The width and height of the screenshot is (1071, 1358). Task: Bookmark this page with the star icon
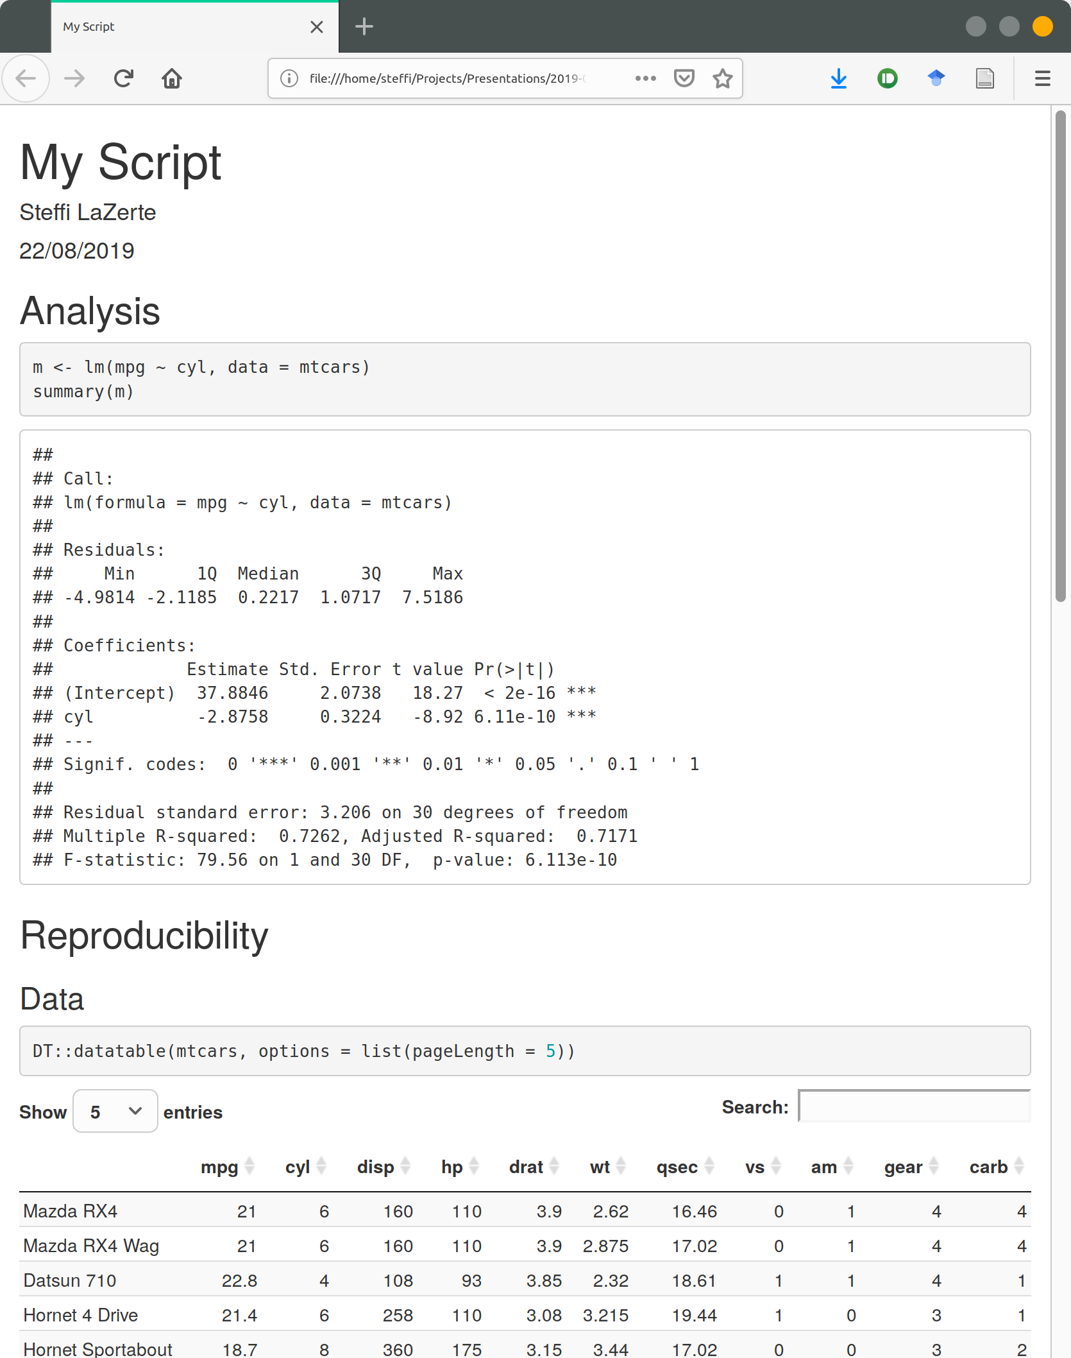(723, 79)
